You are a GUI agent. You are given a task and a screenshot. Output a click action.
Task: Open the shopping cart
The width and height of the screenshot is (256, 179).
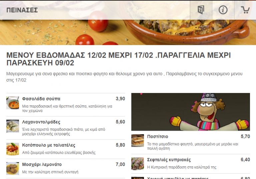point(245,10)
